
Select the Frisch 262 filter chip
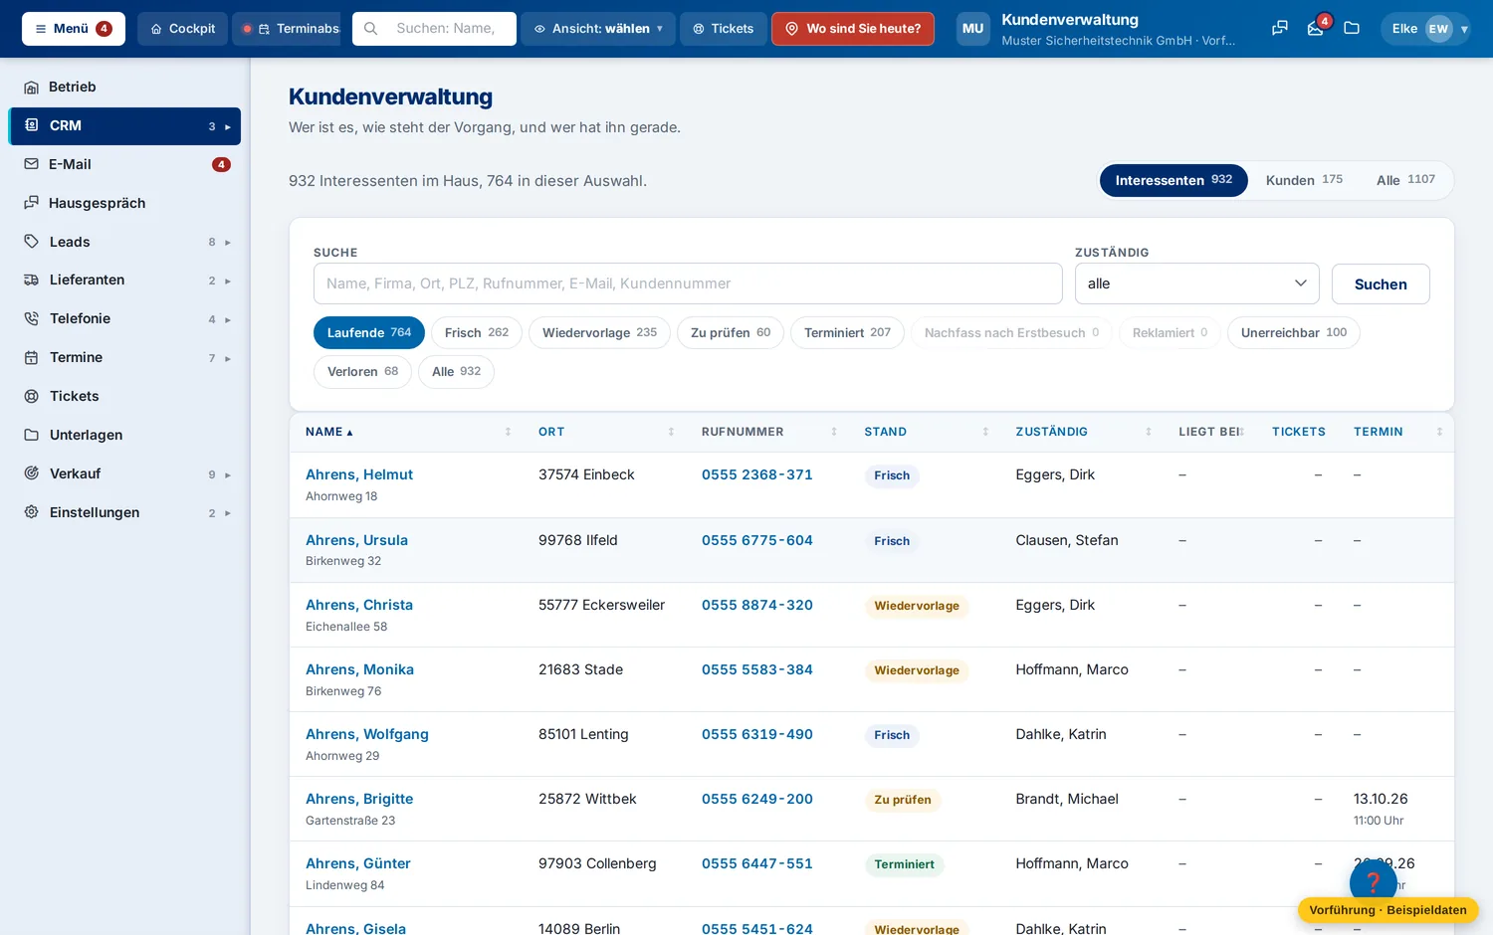(477, 332)
